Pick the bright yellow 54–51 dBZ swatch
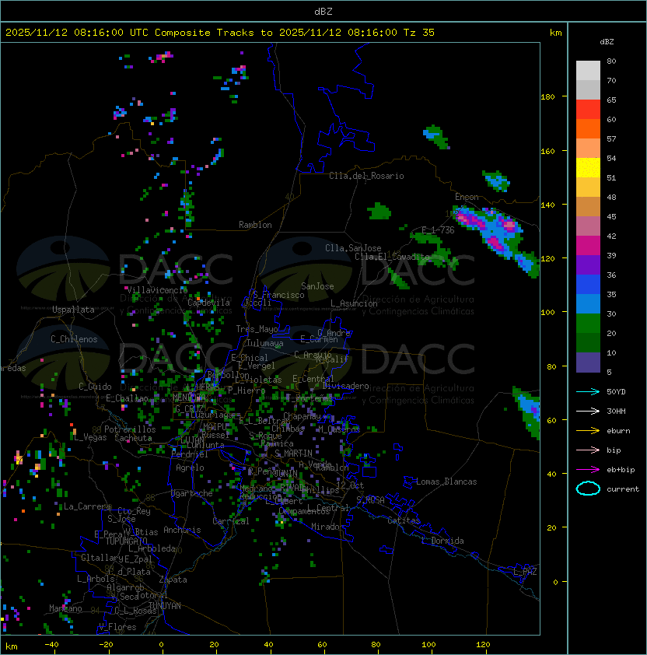Image resolution: width=647 pixels, height=655 pixels. point(588,168)
